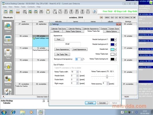Expand Notes/Tasks background color dropdown arrow
This screenshot has width=153, height=115.
115,59
